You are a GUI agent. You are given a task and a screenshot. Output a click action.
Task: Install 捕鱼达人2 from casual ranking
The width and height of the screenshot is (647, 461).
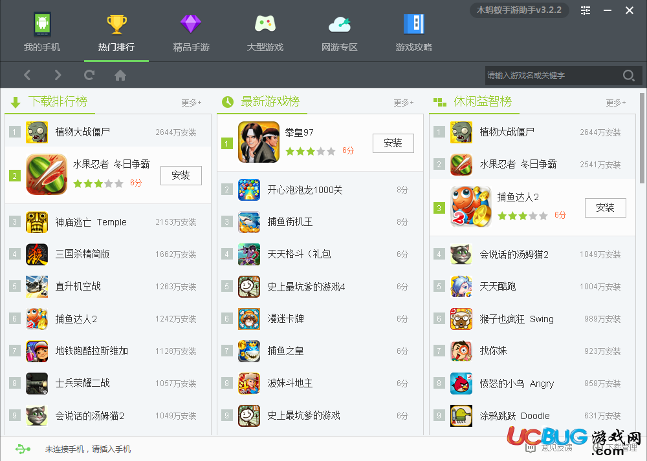(x=606, y=207)
